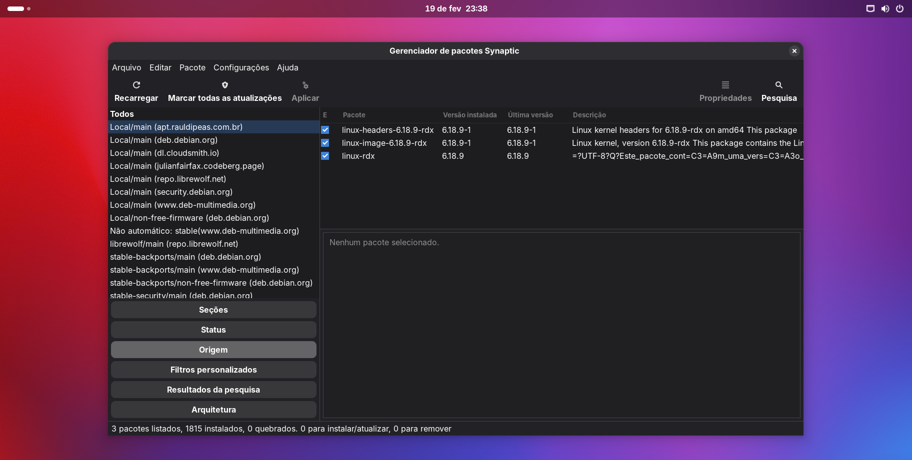Click the Recarregar reload icon
The width and height of the screenshot is (912, 460).
[136, 85]
